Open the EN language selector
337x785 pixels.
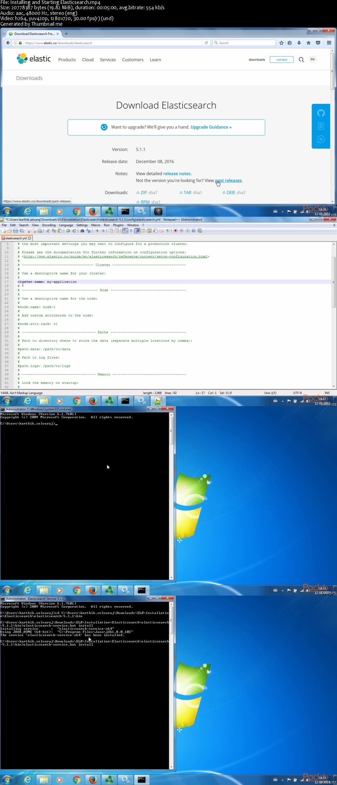click(313, 60)
